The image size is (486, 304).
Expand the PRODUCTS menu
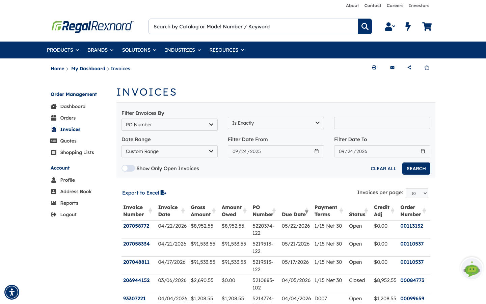(x=63, y=50)
